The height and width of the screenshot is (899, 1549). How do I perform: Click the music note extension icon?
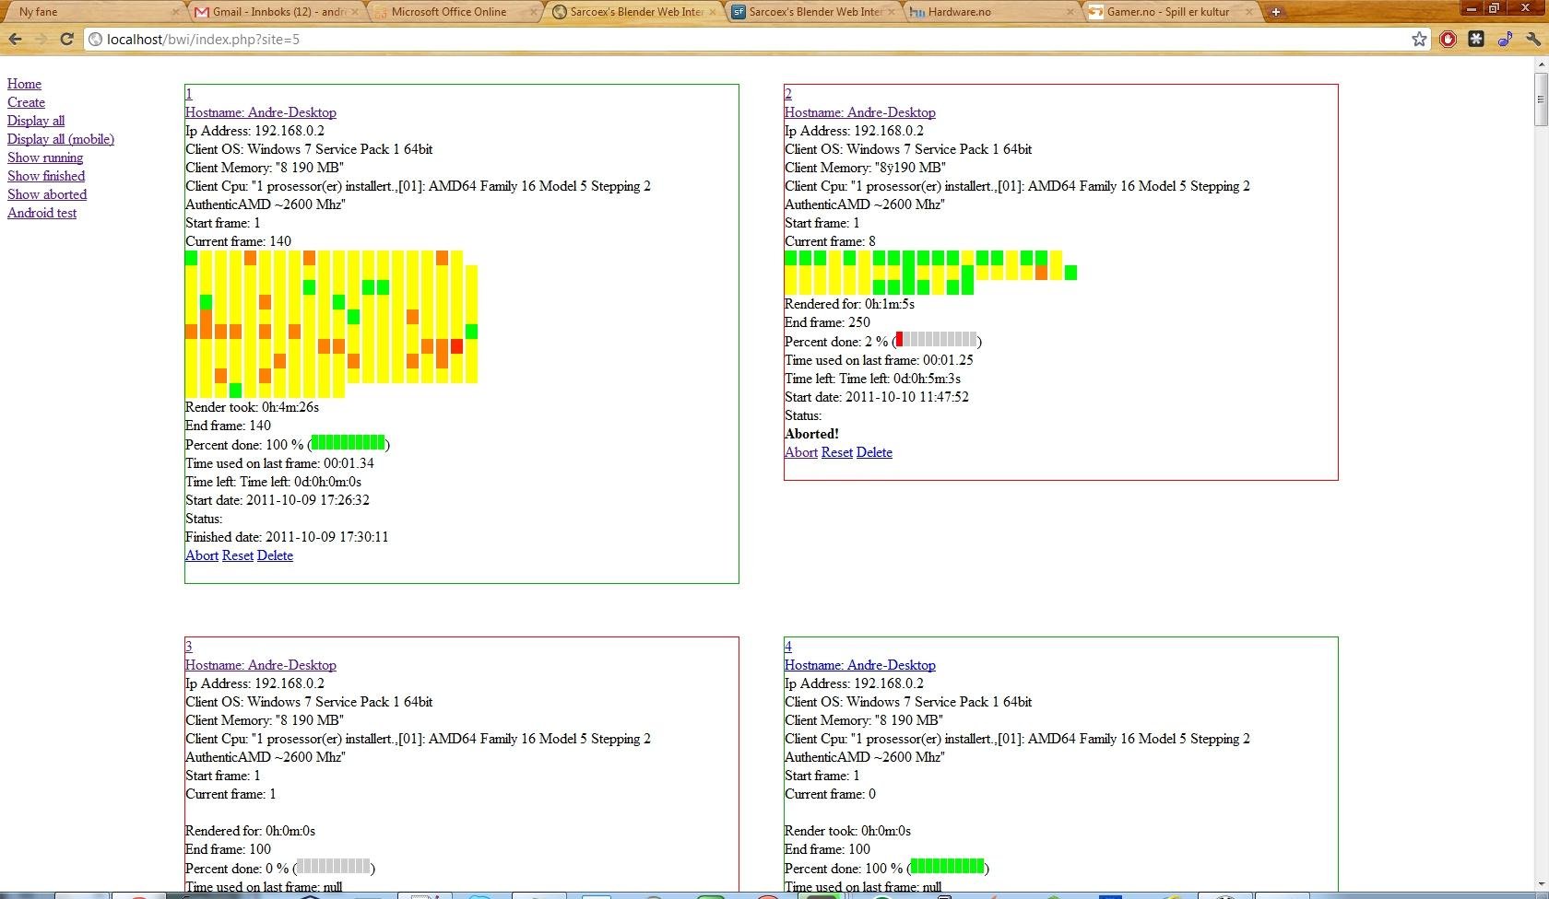1504,39
